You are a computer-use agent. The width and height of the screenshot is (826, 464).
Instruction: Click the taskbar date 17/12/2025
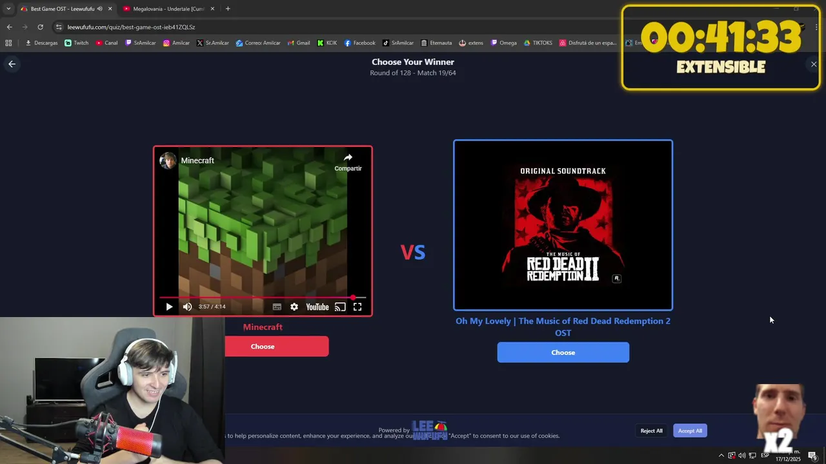pos(788,459)
